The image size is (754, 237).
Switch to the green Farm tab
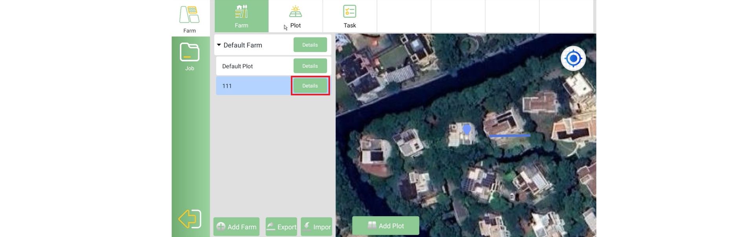tap(242, 16)
